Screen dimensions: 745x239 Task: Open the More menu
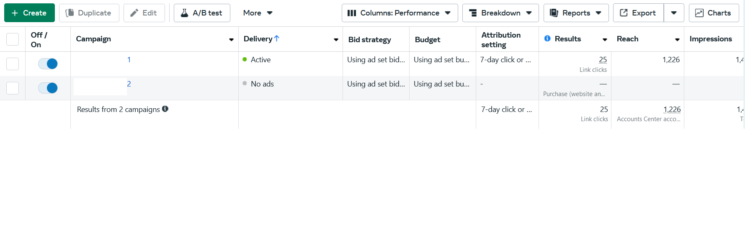(258, 13)
